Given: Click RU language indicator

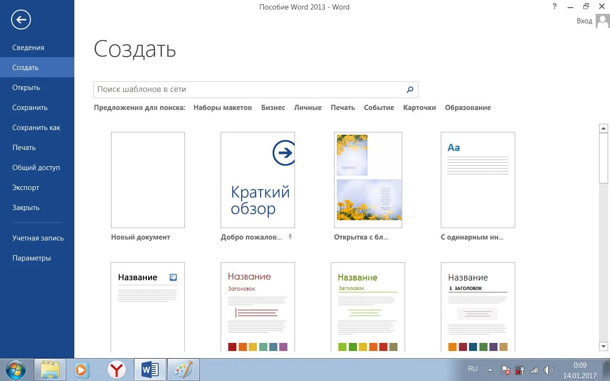Looking at the screenshot, I should pyautogui.click(x=473, y=369).
